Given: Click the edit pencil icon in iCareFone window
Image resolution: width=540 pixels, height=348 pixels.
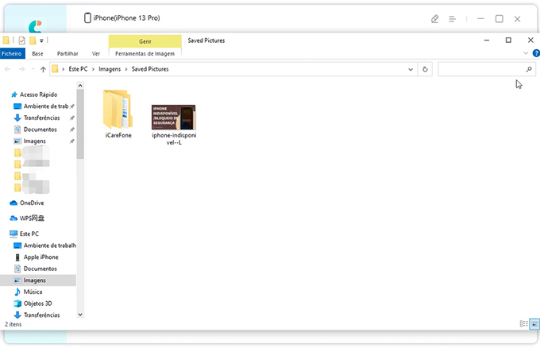Looking at the screenshot, I should 434,19.
